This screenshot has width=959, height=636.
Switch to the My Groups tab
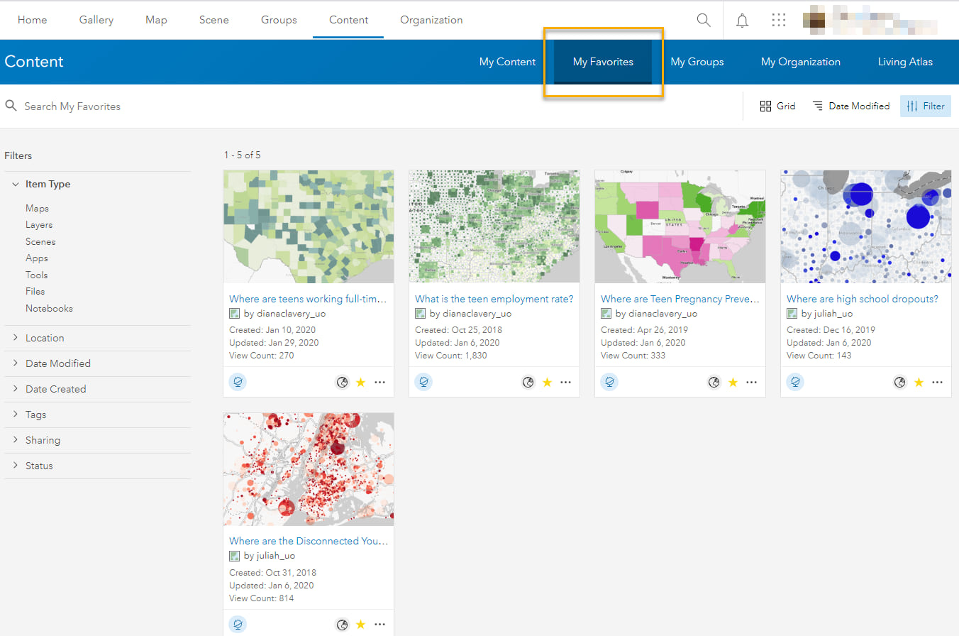click(697, 62)
